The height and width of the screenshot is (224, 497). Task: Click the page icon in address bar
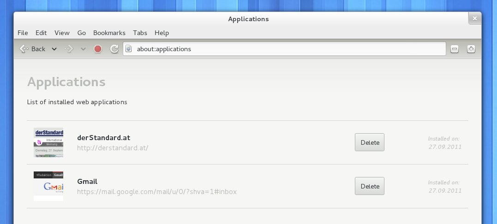tap(129, 49)
